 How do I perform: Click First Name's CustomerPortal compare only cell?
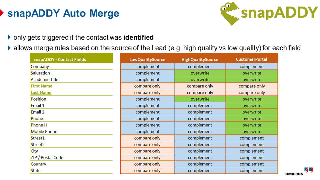click(x=252, y=86)
